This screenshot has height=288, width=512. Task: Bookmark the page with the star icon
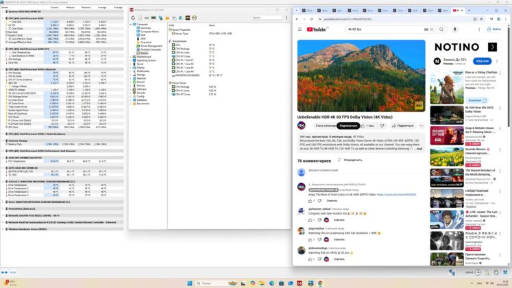point(481,19)
